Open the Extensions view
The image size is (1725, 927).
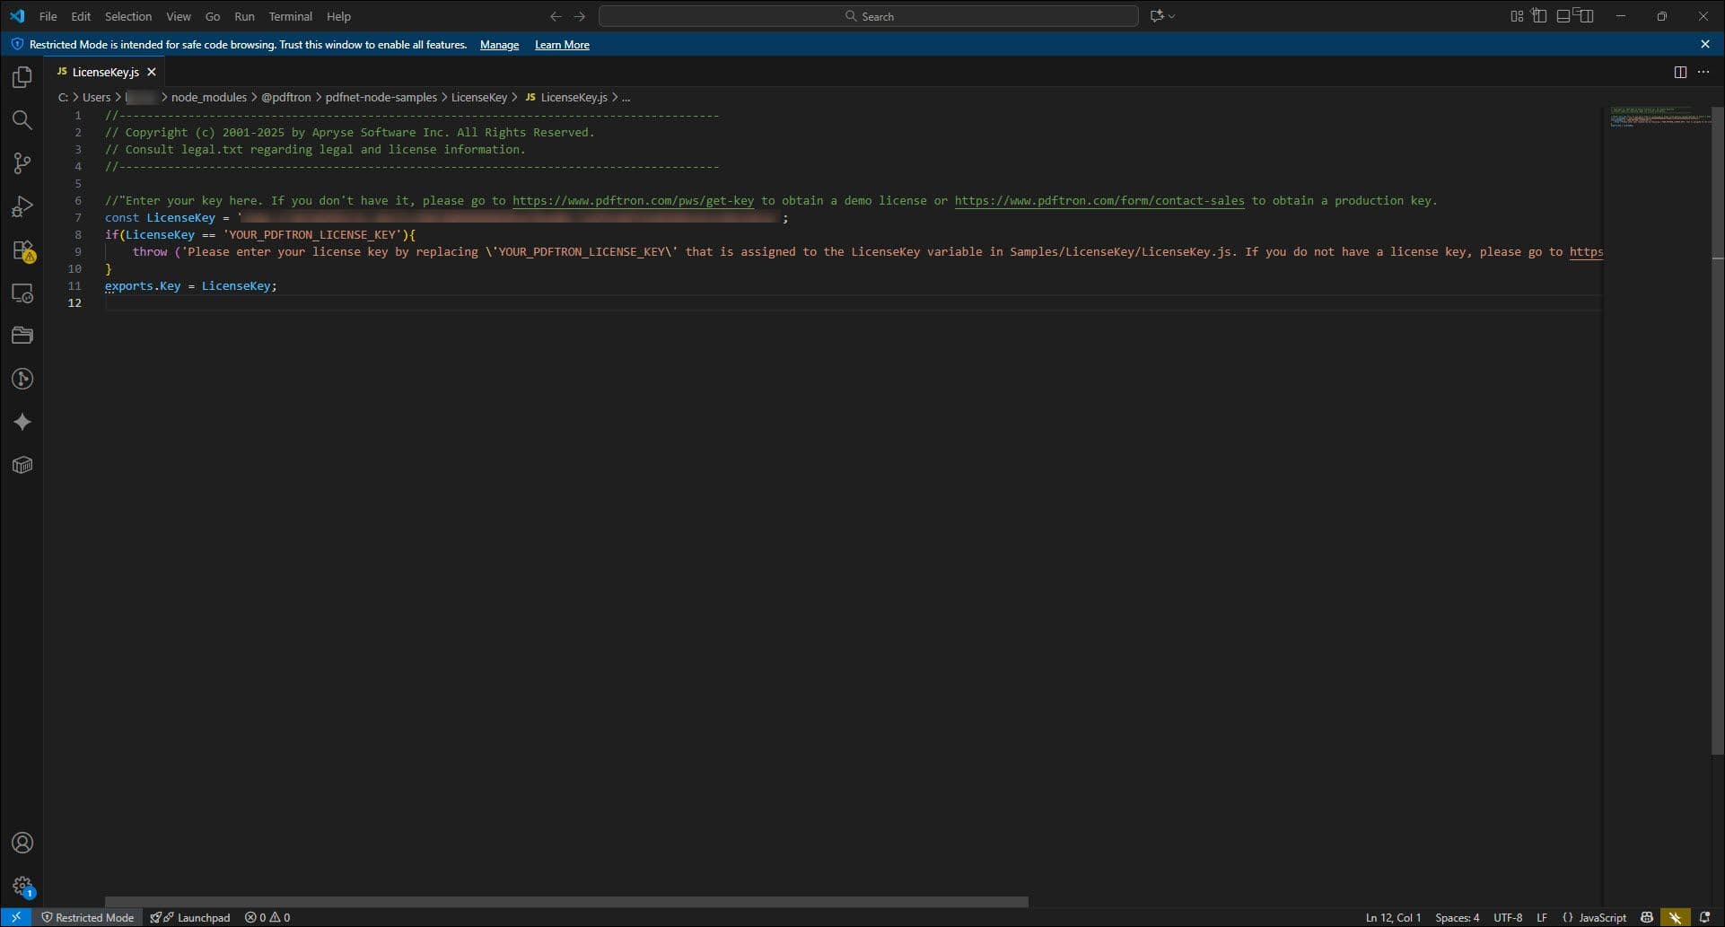click(x=22, y=251)
